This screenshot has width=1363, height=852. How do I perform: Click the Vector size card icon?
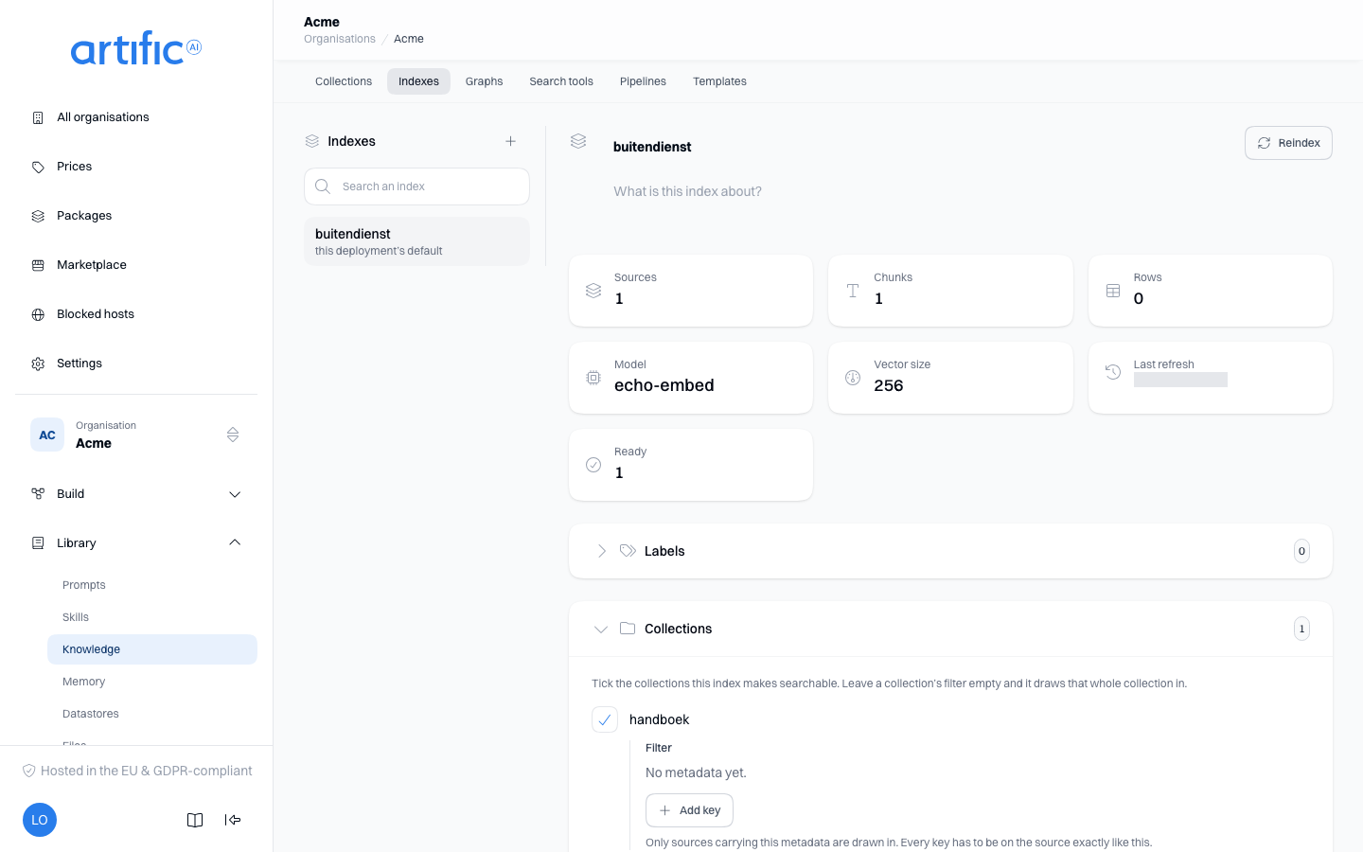[853, 378]
